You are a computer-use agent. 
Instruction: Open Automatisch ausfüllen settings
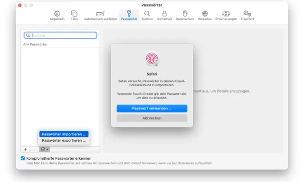tap(100, 15)
